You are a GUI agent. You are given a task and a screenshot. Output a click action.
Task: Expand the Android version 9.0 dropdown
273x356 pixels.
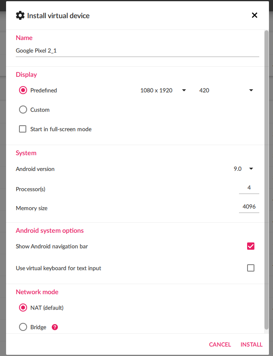tap(243, 169)
